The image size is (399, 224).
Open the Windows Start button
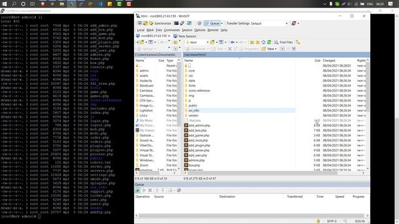pos(4,4)
